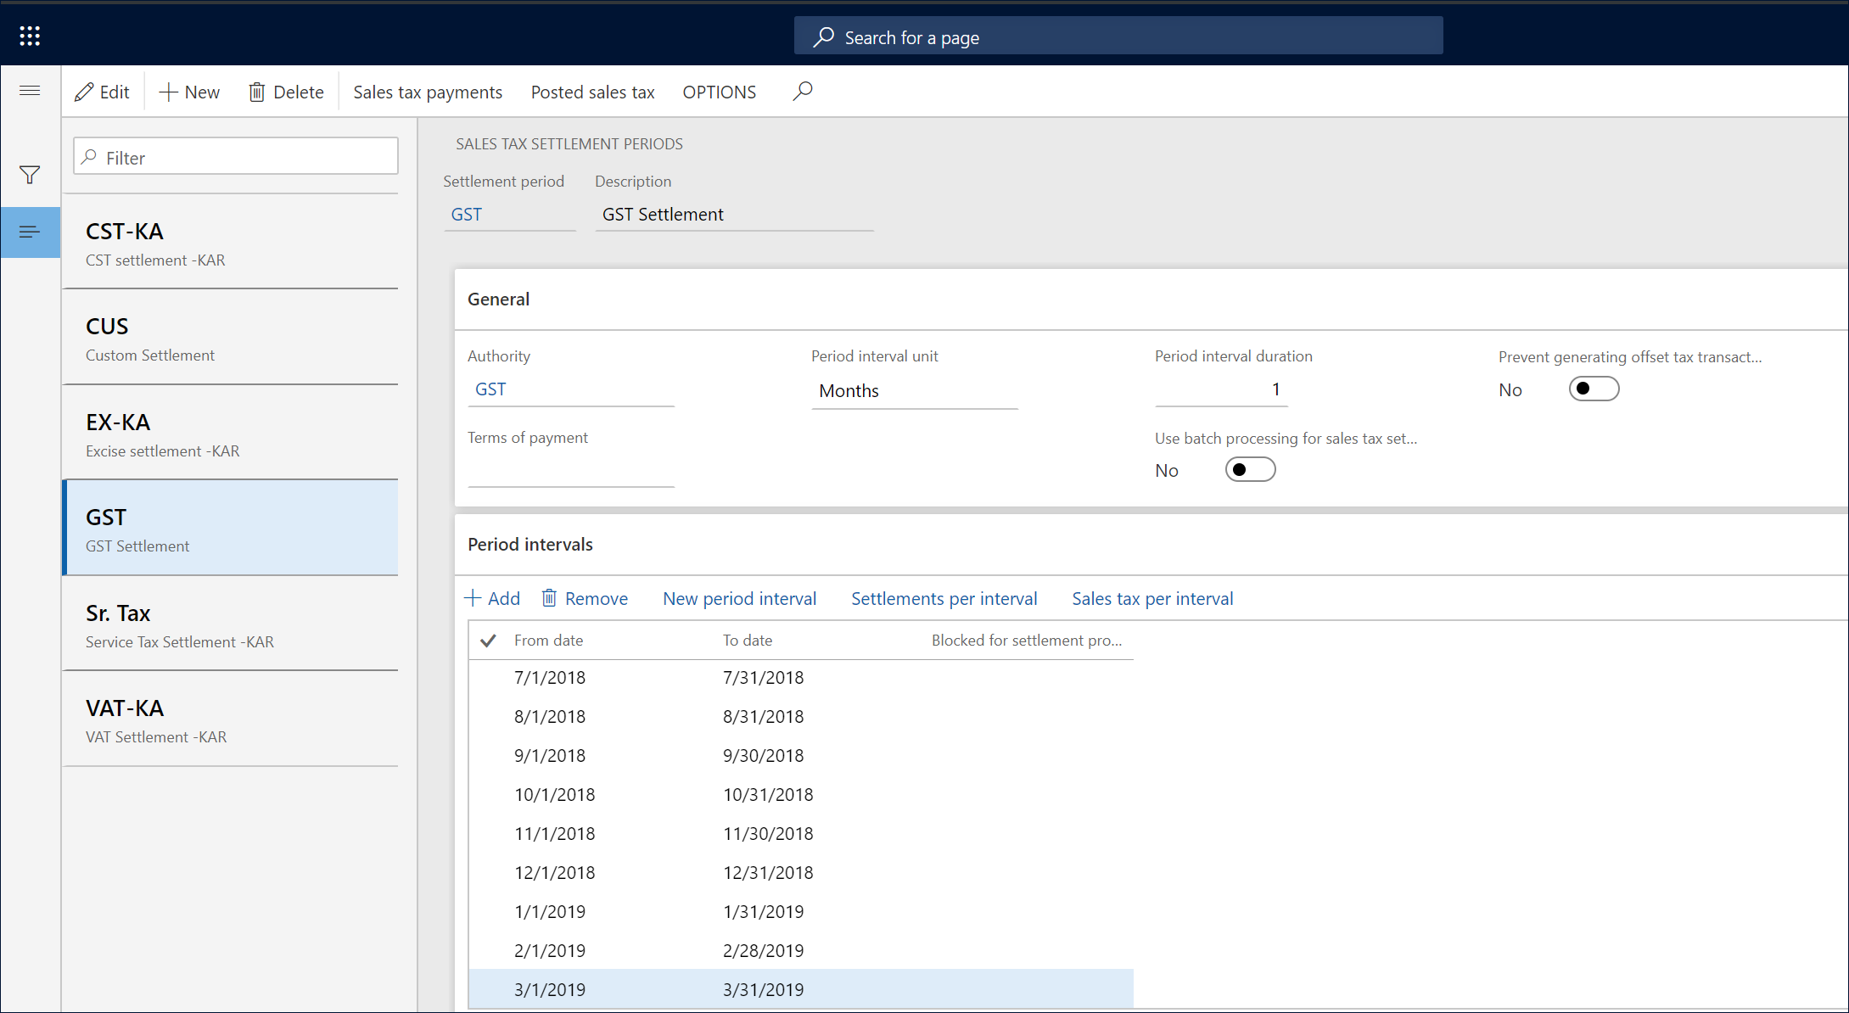The height and width of the screenshot is (1013, 1849).
Task: Toggle Prevent generating offset tax transactions switch
Action: pyautogui.click(x=1594, y=389)
